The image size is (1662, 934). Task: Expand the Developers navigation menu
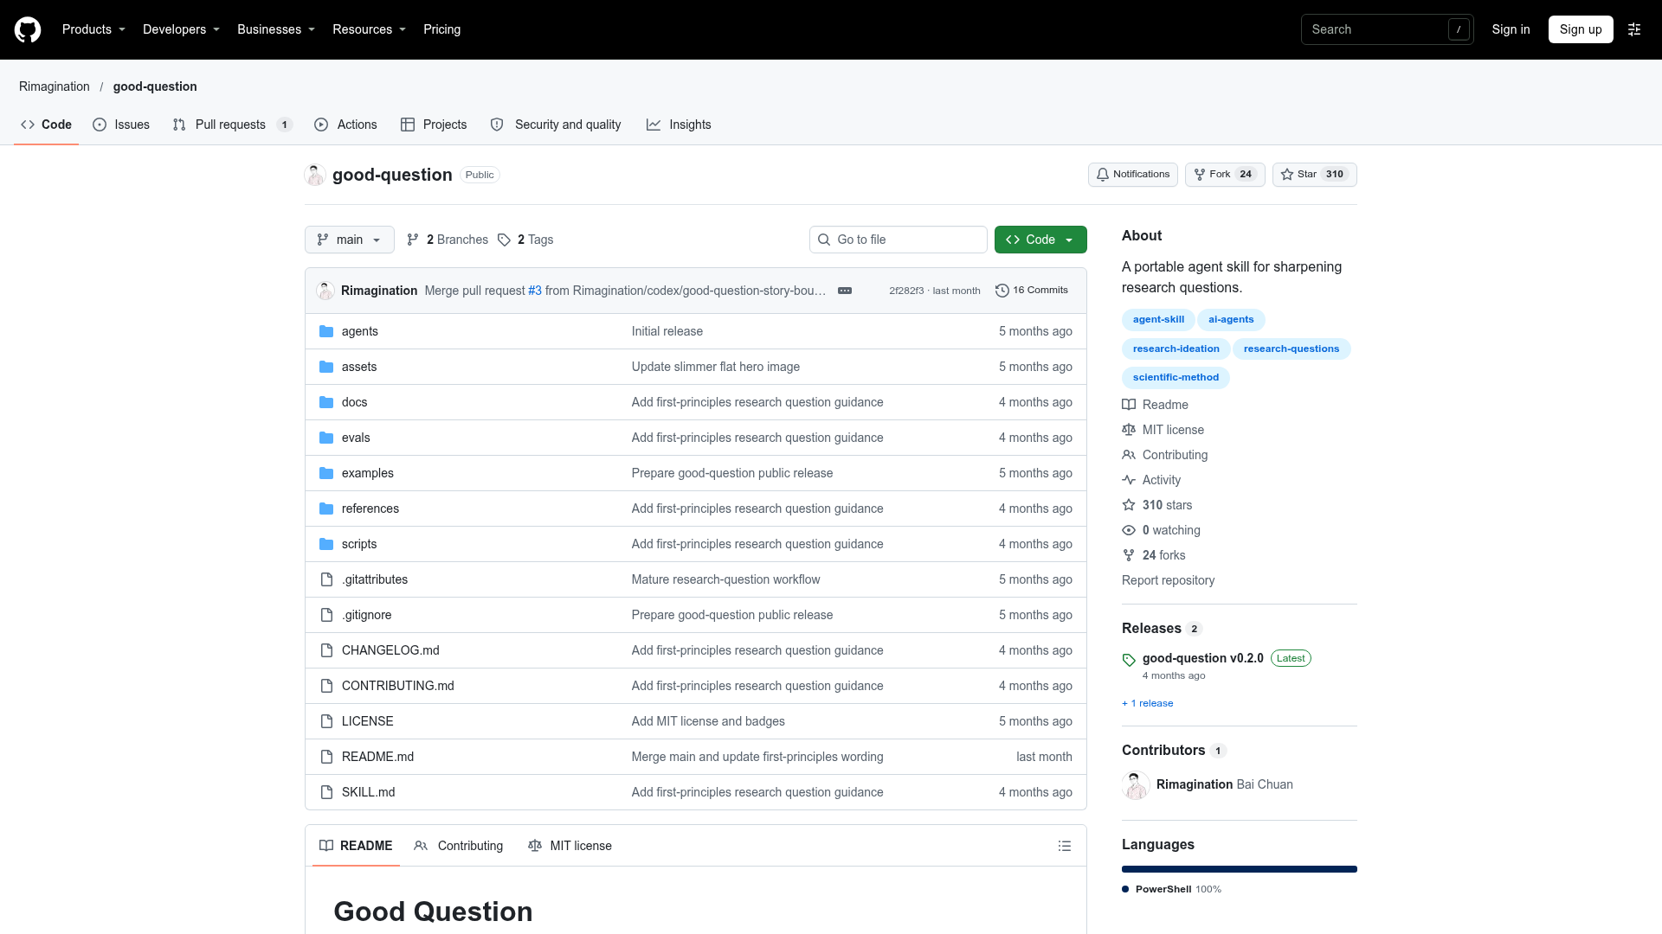point(181,29)
